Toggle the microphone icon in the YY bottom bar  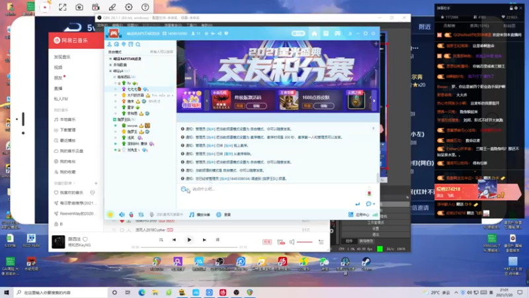152,215
